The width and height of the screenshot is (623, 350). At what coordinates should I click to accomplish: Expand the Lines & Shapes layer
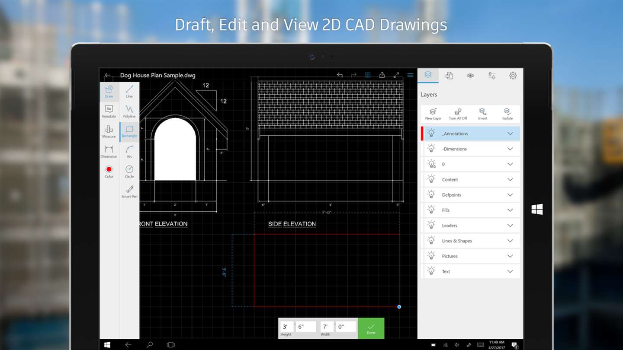(x=510, y=241)
